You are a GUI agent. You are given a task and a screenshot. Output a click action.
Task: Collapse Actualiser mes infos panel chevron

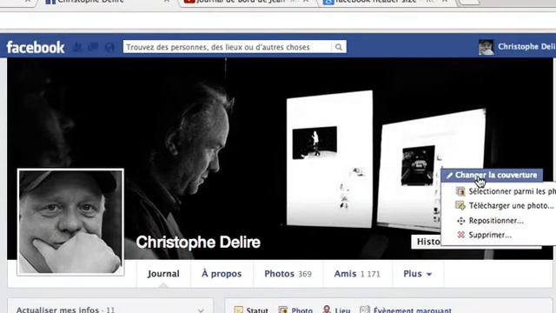(x=201, y=310)
